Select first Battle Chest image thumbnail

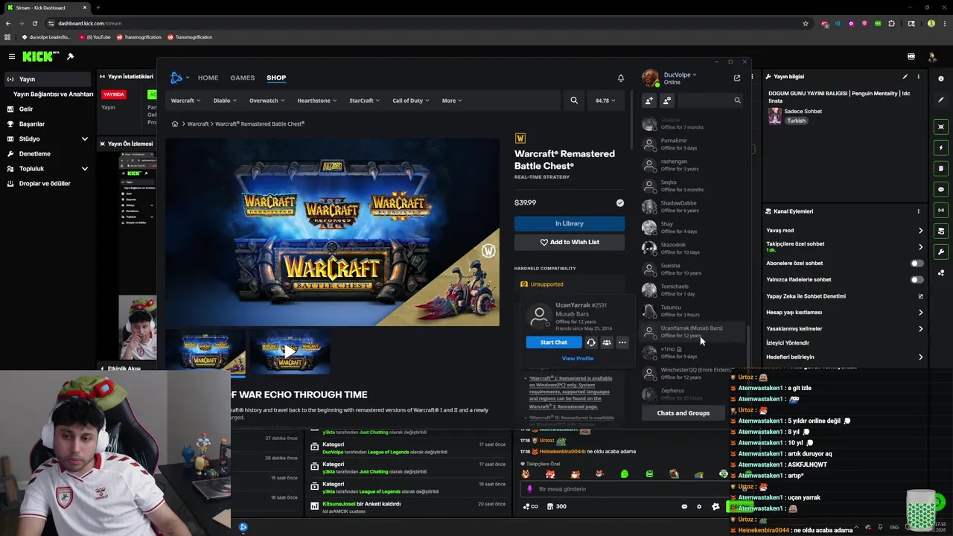[205, 351]
